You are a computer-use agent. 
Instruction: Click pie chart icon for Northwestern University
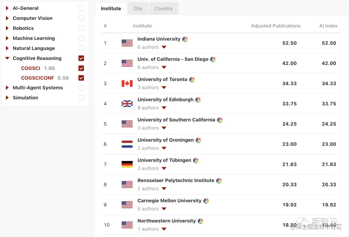pyautogui.click(x=200, y=221)
